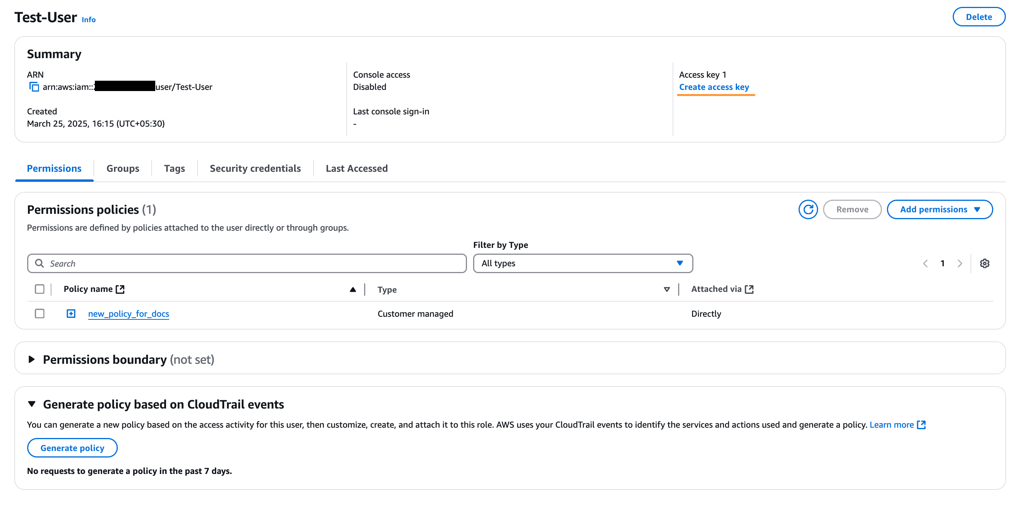Screen dimensions: 1025x508
Task: Sort by Policy name ascending arrow
Action: point(353,290)
